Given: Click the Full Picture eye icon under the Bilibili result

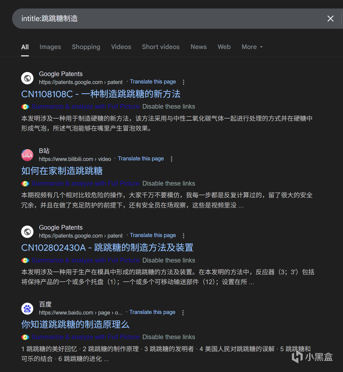Looking at the screenshot, I should point(25,184).
